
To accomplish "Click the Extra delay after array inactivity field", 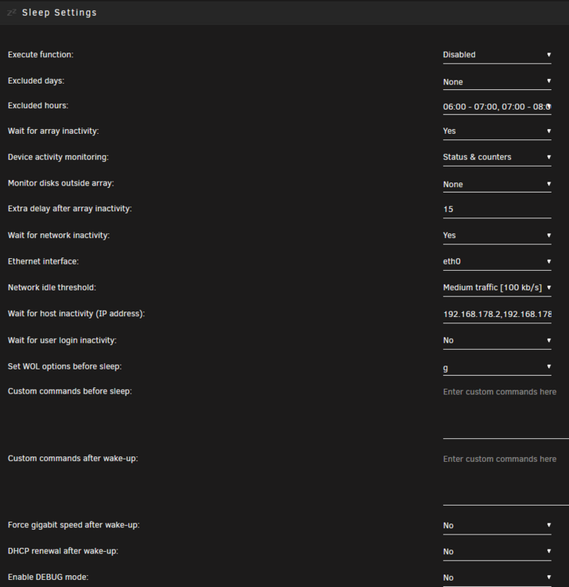I will 497,209.
